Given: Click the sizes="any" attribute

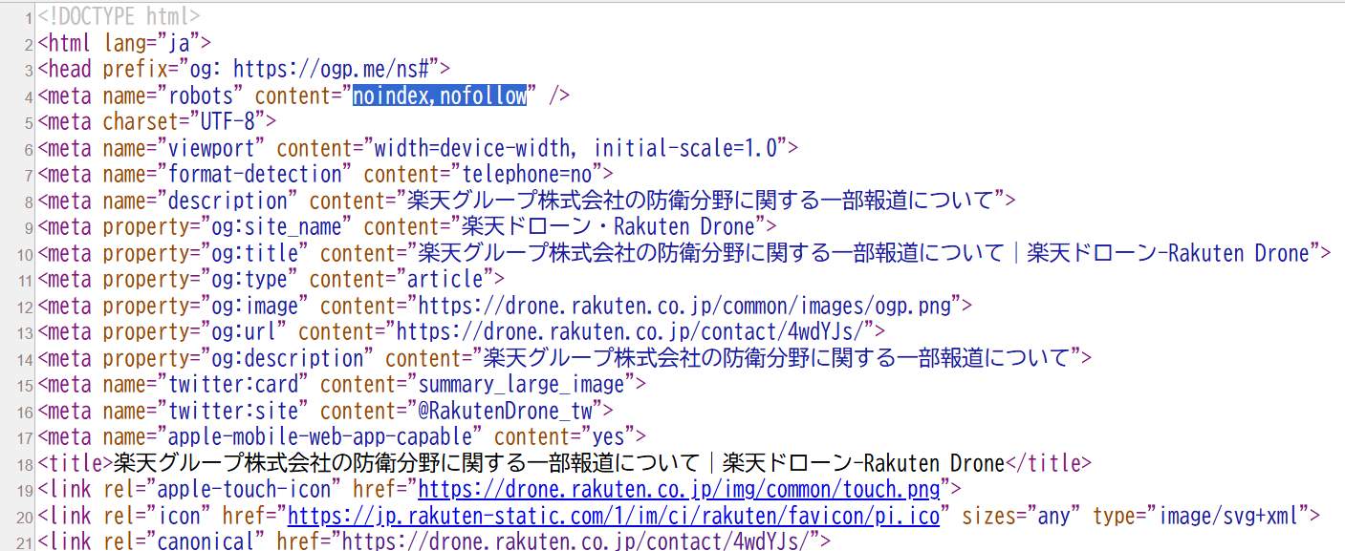Looking at the screenshot, I should (1022, 517).
